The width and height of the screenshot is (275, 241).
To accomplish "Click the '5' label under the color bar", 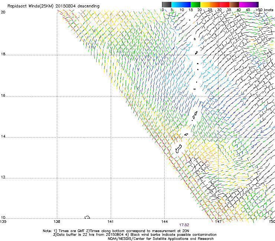I will point(172,10).
